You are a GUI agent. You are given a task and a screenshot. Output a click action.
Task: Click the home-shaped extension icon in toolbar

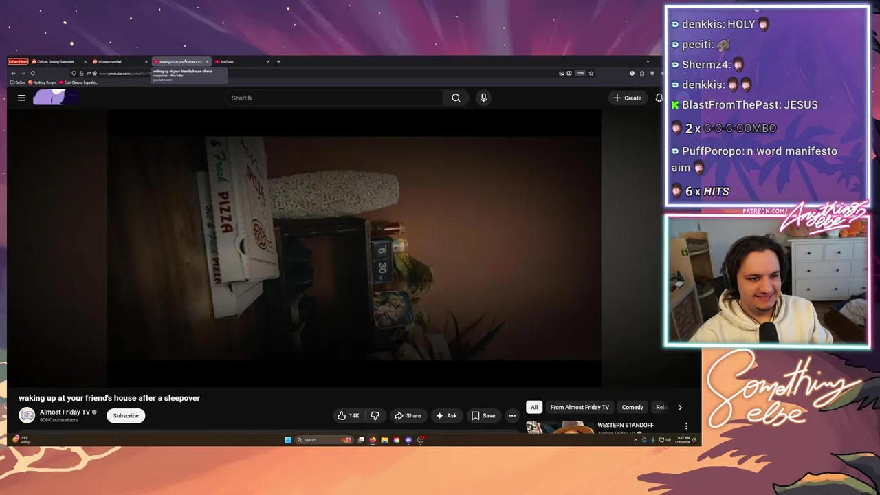642,73
